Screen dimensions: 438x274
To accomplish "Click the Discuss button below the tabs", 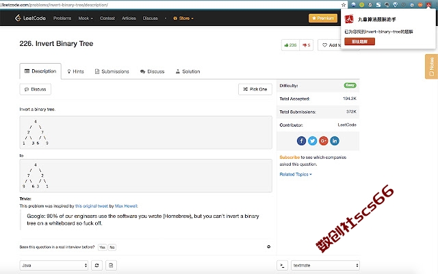I will tap(35, 89).
